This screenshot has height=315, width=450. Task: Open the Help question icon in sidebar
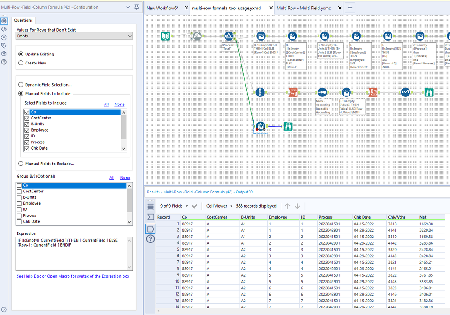4,62
